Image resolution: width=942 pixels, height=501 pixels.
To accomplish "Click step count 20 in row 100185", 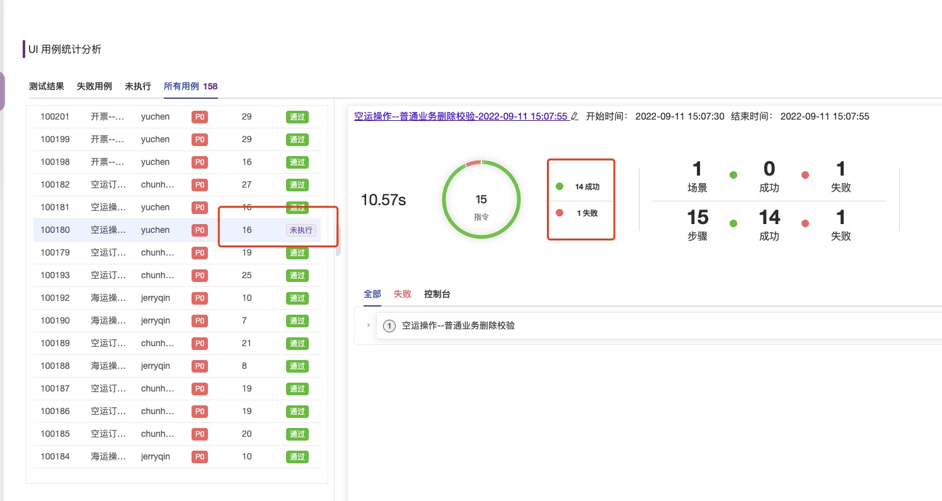I will (x=246, y=434).
